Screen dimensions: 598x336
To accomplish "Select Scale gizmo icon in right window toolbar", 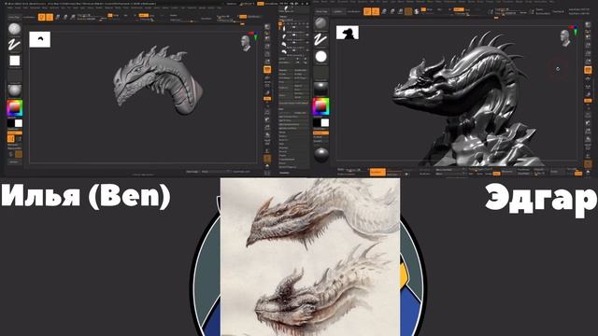I will [392, 12].
